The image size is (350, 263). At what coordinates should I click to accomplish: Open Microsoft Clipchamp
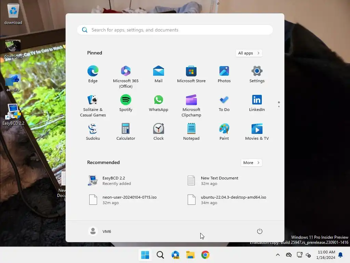[191, 106]
